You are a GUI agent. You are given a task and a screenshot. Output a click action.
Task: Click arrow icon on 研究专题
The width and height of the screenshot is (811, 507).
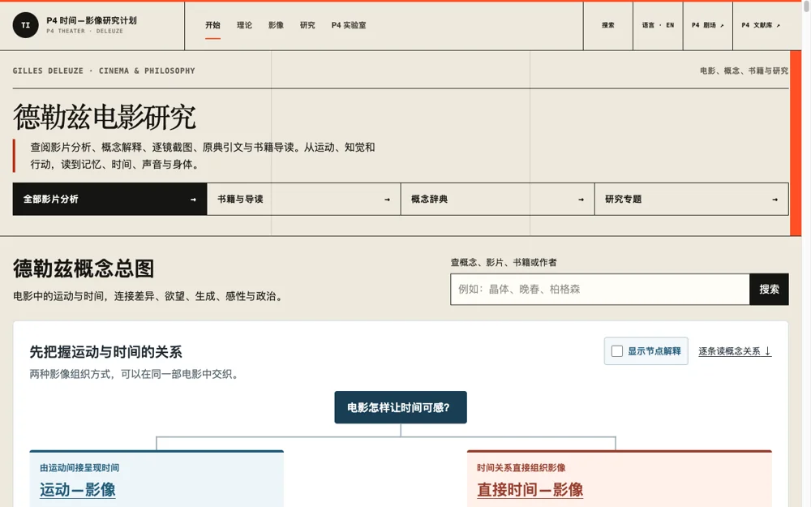pos(775,200)
